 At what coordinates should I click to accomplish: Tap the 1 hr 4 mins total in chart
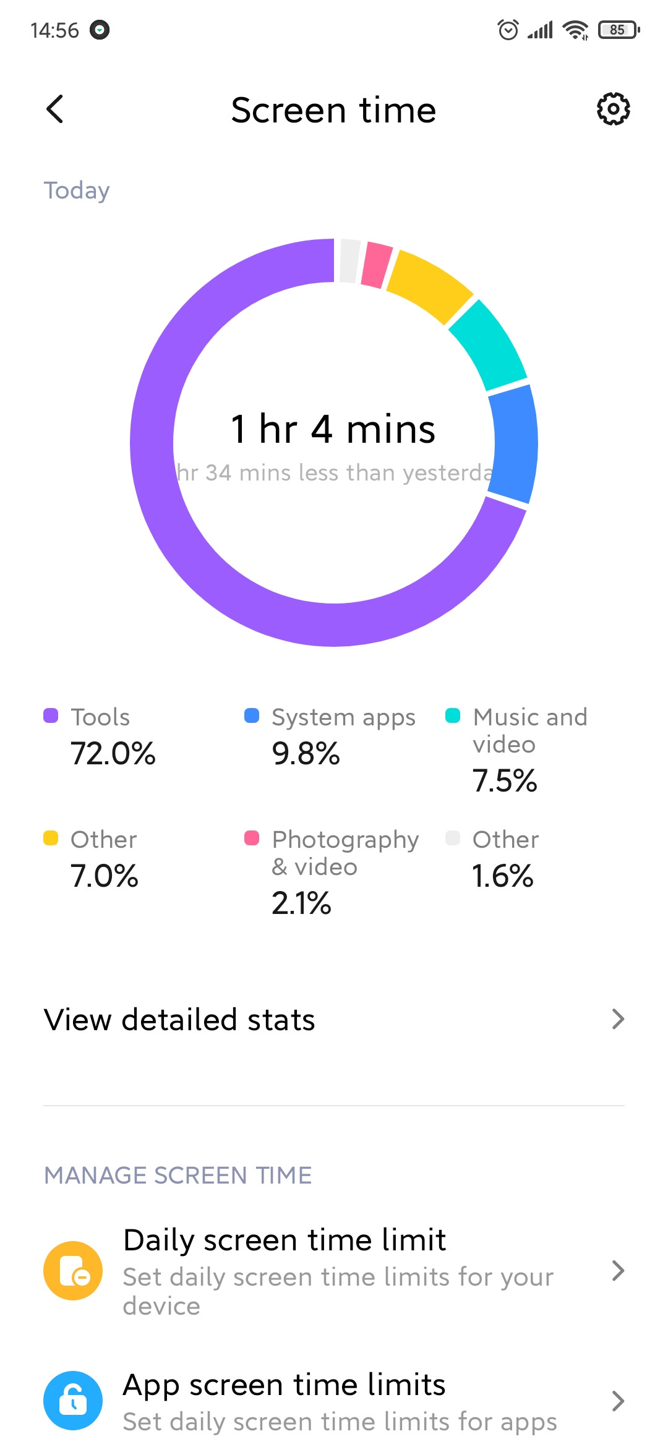coord(333,429)
